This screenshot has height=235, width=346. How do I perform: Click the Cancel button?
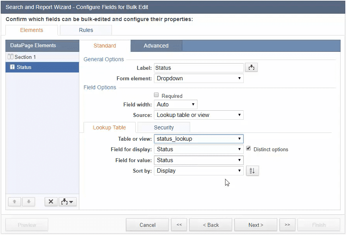pos(147,225)
